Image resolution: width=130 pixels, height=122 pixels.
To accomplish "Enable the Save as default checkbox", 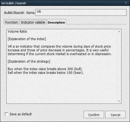I will 6,114.
